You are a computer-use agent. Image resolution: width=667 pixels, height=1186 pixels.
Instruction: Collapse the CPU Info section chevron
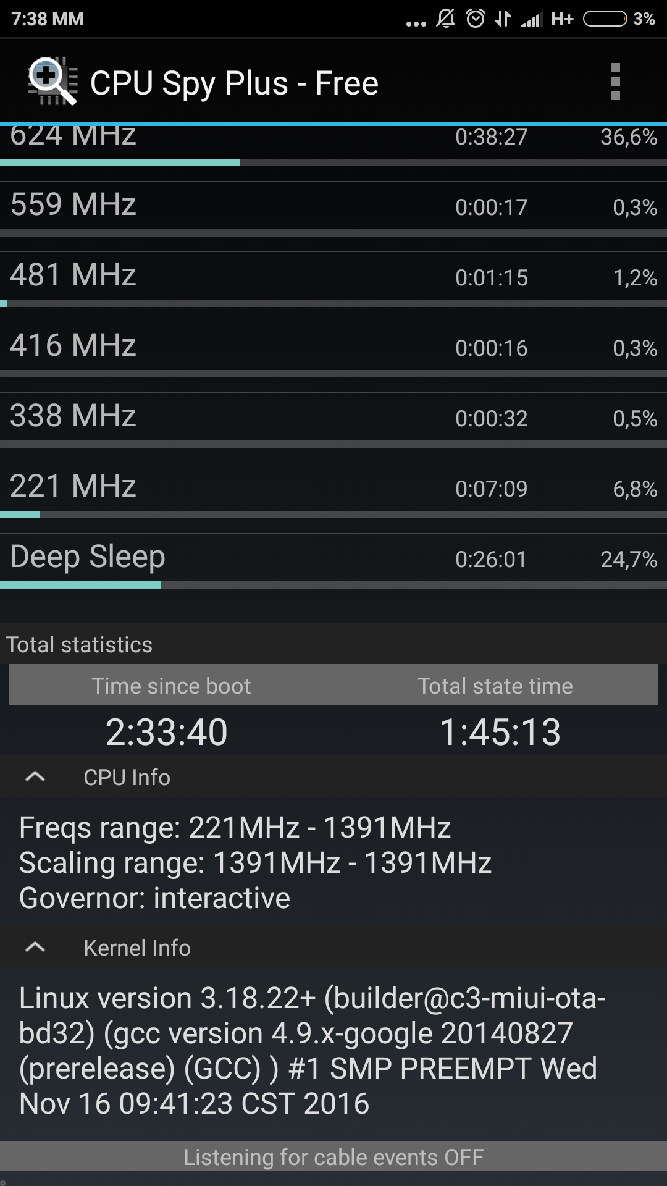click(35, 777)
